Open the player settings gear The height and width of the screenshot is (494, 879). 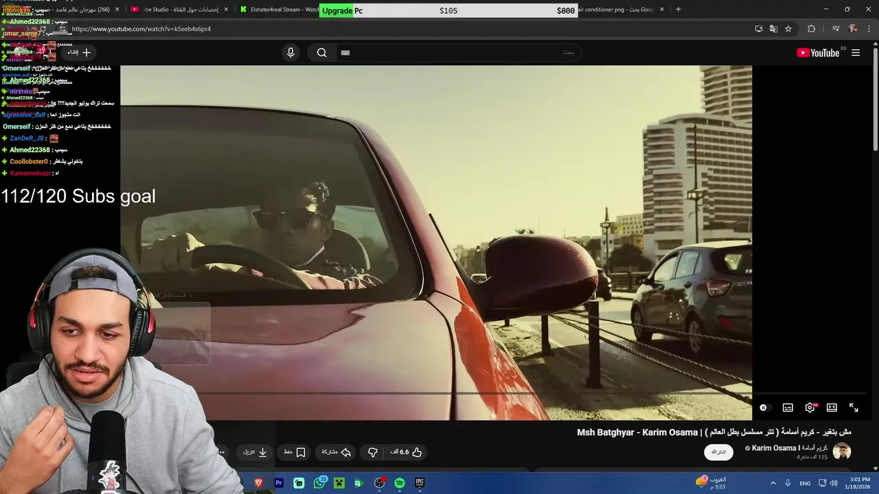(810, 408)
